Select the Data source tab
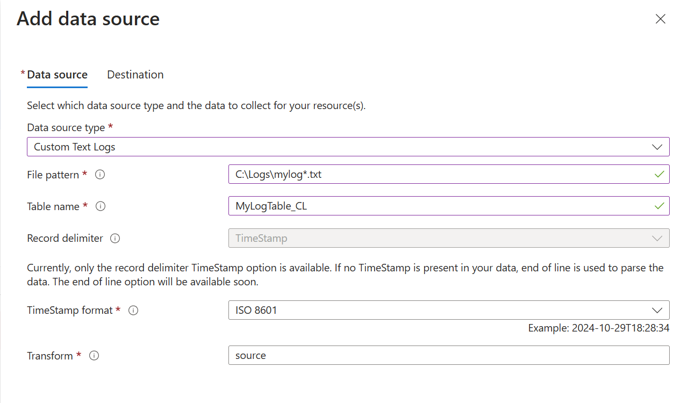 pos(57,75)
